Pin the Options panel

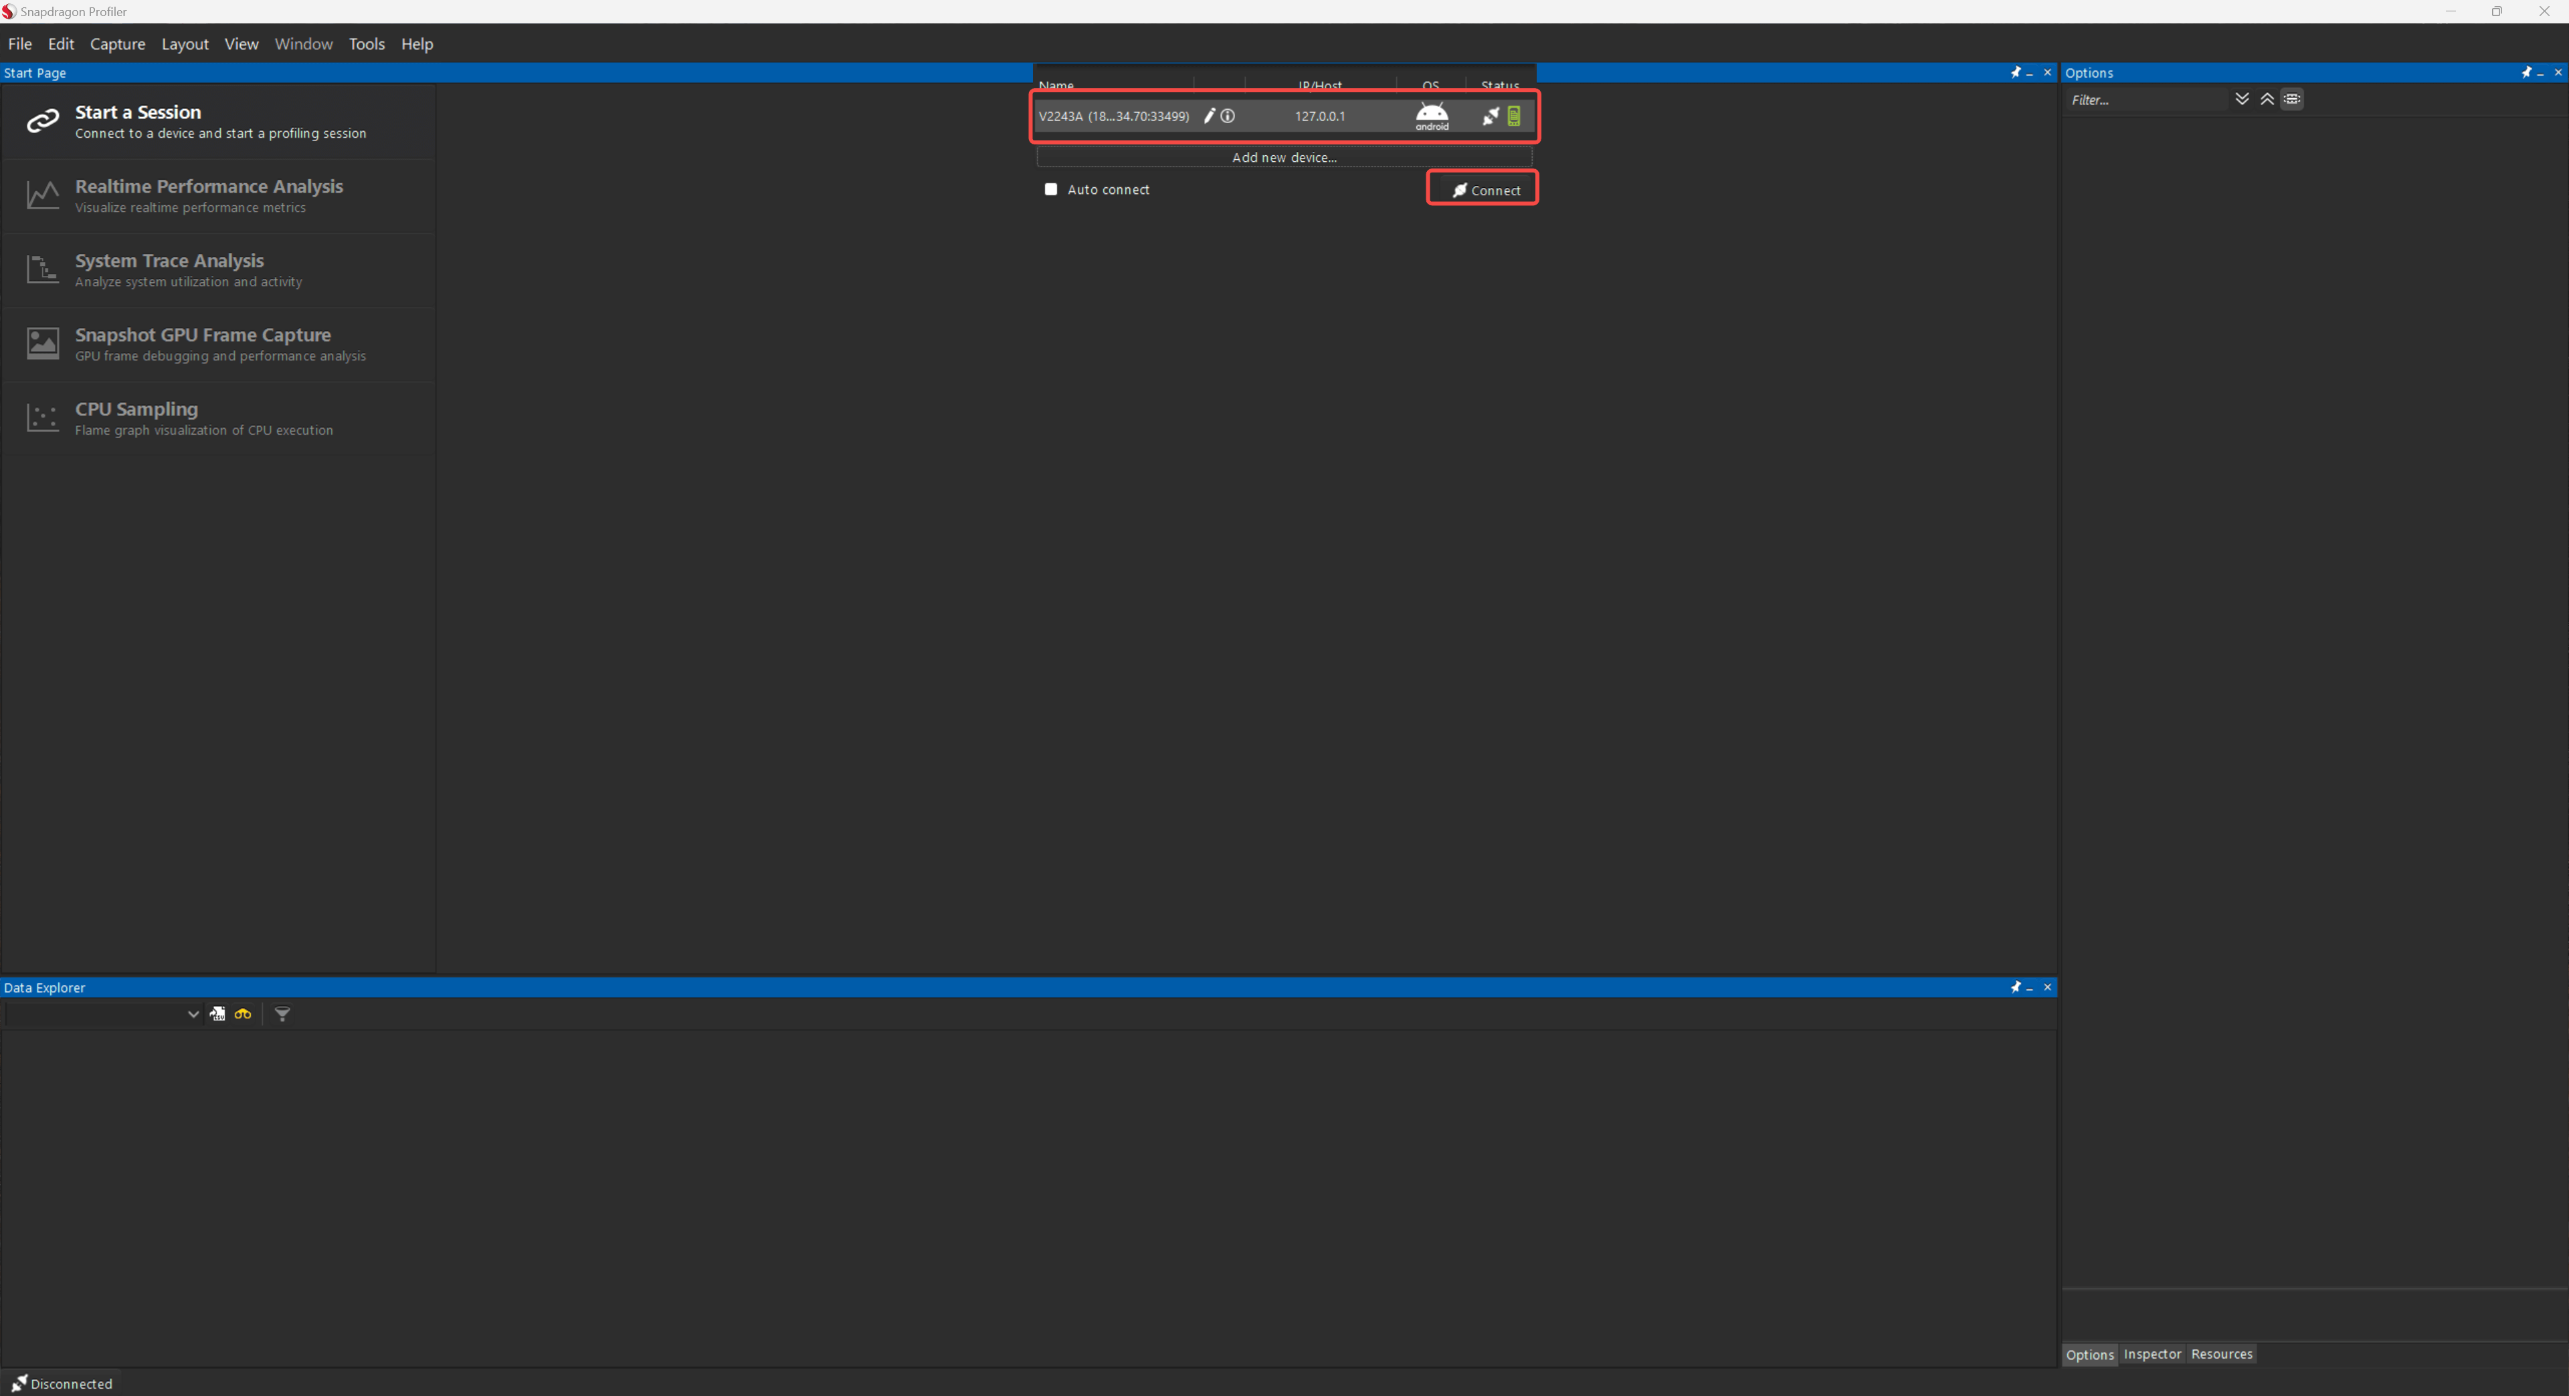point(2525,73)
